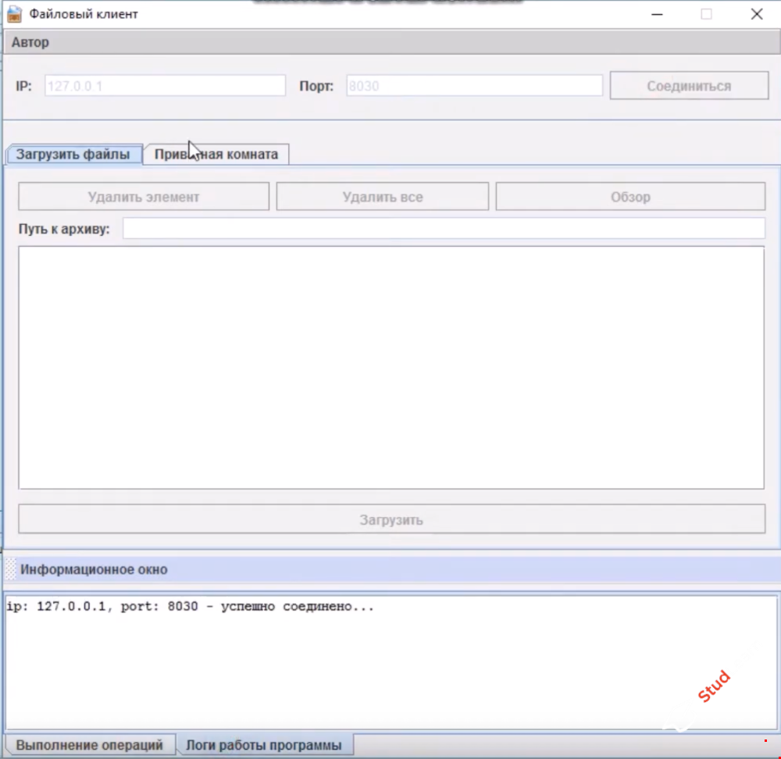This screenshot has height=759, width=781.
Task: Switch to Выполнение операций tab
Action: click(89, 745)
